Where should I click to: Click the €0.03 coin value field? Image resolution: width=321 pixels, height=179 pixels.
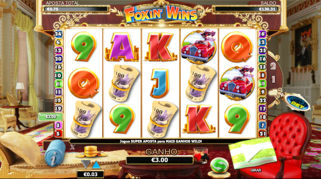(x=90, y=174)
